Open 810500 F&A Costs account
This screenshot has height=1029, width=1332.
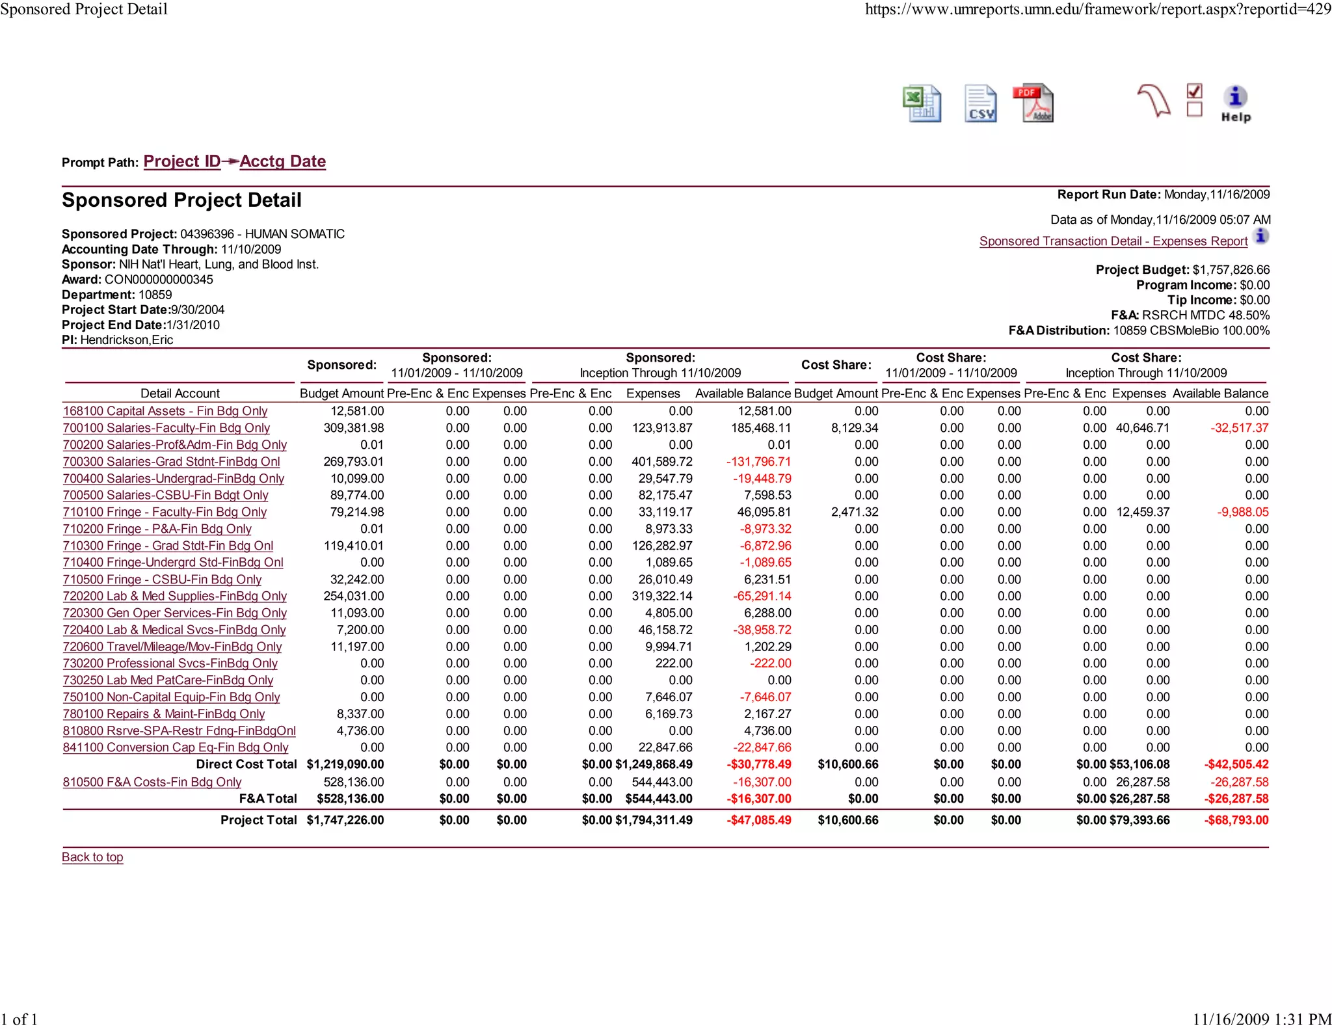pos(152,782)
